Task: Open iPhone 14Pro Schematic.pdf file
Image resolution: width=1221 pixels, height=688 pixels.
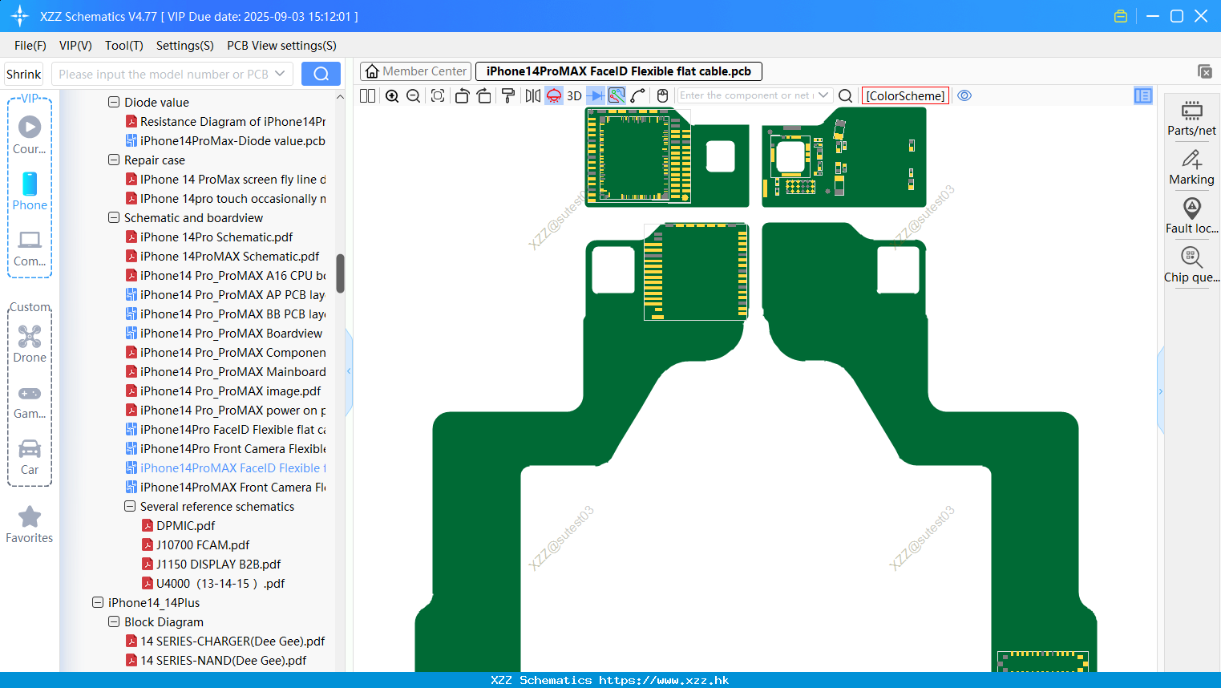Action: click(216, 237)
